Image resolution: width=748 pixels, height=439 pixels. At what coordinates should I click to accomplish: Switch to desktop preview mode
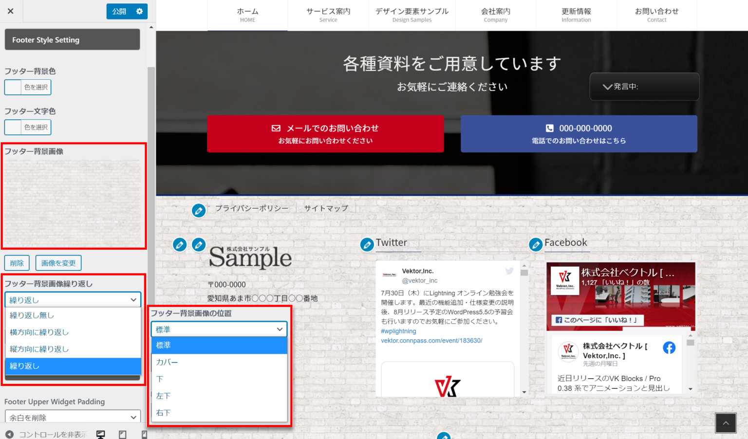pos(100,434)
